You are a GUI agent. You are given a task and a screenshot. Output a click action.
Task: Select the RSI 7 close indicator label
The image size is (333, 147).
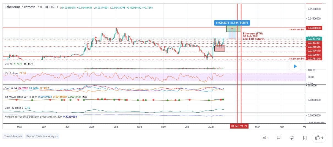pyautogui.click(x=12, y=73)
